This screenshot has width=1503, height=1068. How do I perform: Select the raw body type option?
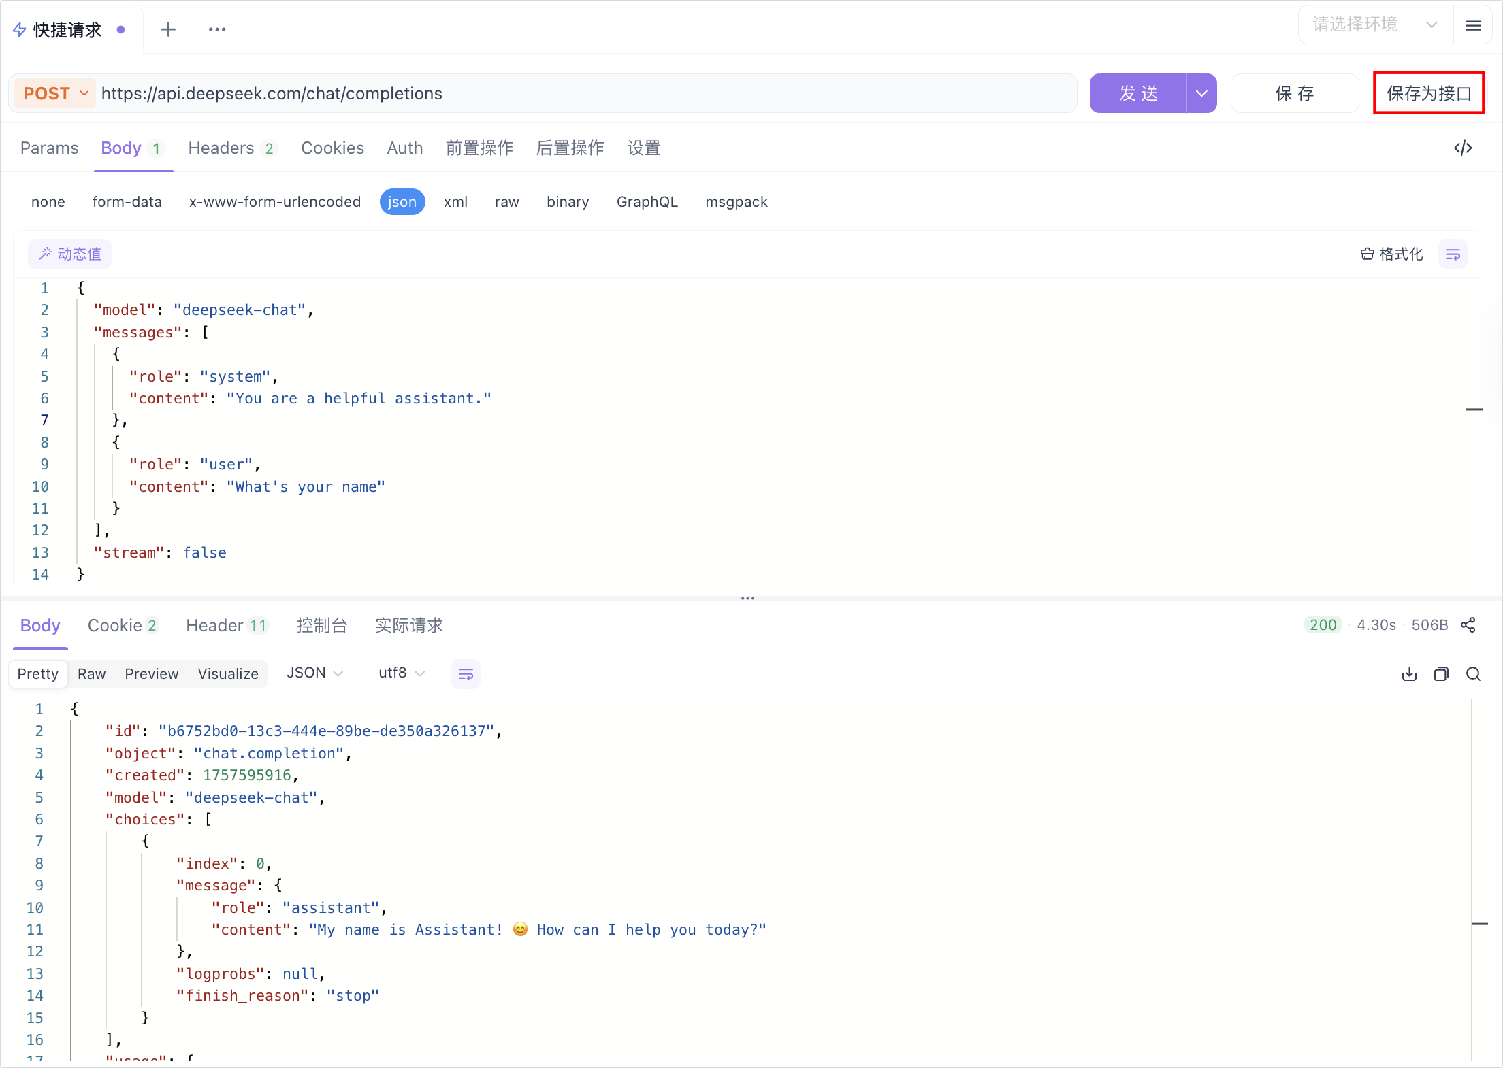[506, 201]
